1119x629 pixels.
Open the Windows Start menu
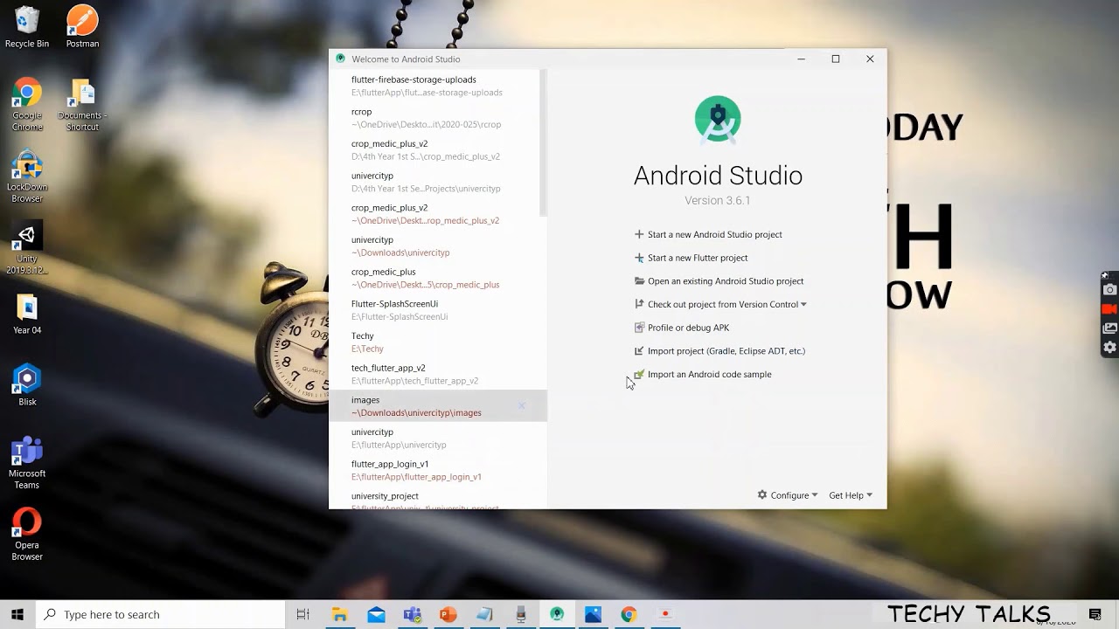click(x=17, y=614)
